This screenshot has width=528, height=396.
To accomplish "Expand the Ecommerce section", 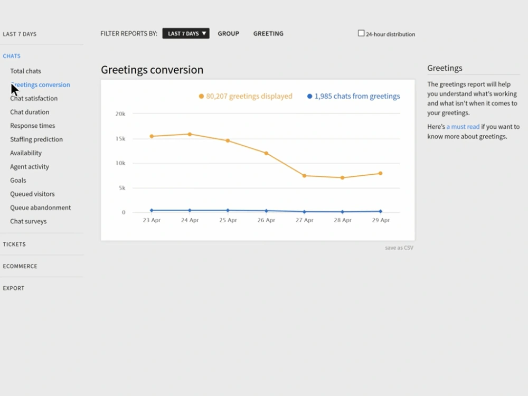I will tap(20, 266).
